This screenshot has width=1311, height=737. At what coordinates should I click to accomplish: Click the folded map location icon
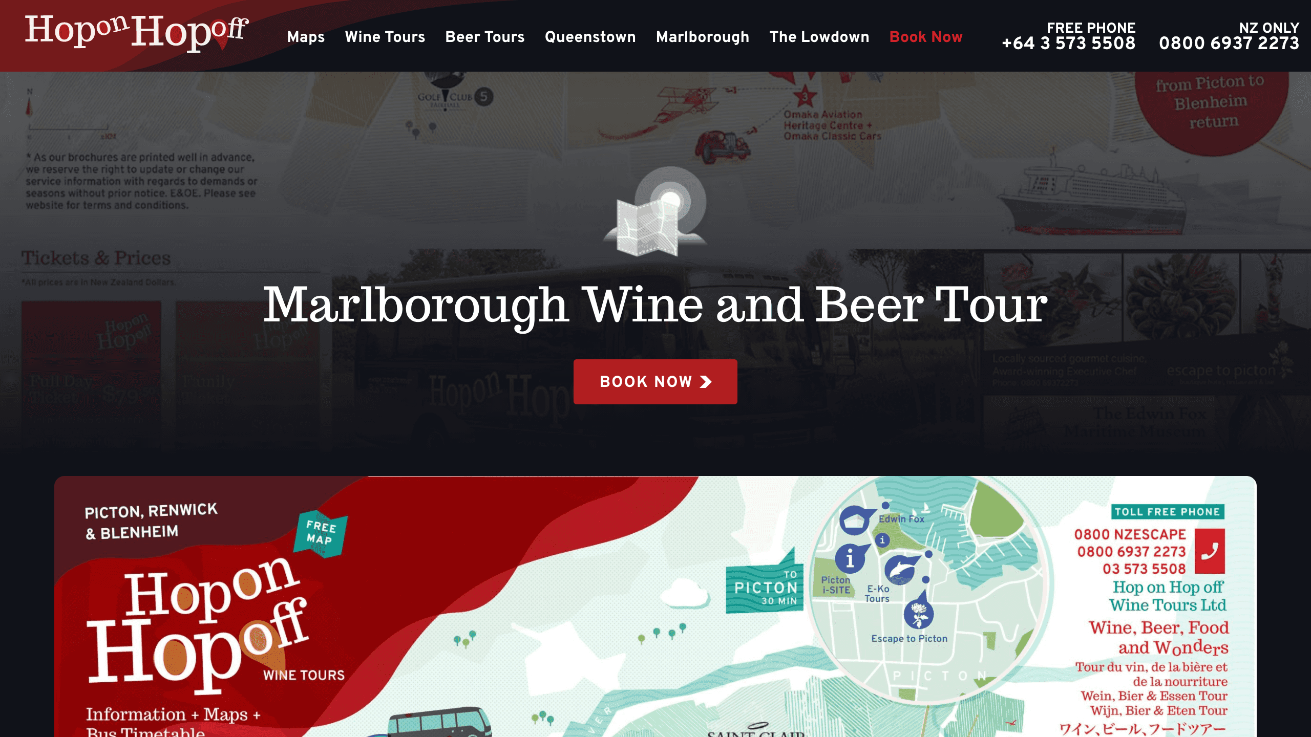coord(656,211)
